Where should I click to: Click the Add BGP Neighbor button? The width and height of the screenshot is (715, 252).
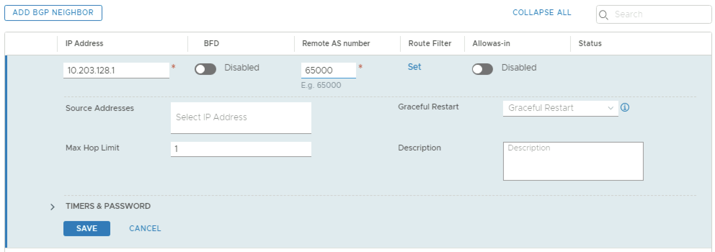click(x=53, y=13)
